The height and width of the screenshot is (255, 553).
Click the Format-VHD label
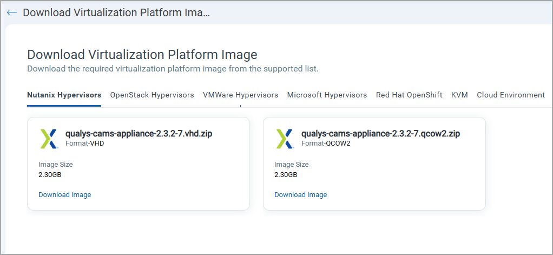click(84, 143)
